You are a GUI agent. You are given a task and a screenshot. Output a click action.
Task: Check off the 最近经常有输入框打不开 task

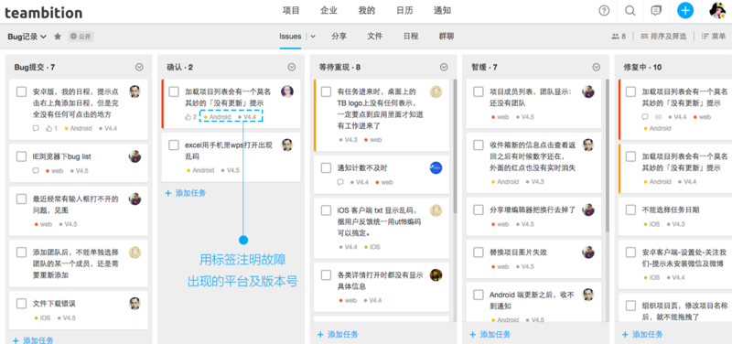[21, 199]
